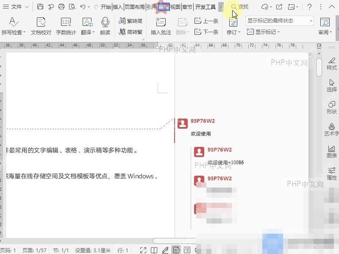Viewport: 339px width, 254px height.
Task: Switch to the 页面布局 tab
Action: pyautogui.click(x=134, y=7)
